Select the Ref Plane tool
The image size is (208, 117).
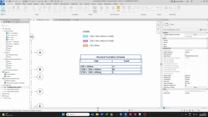(174, 9)
